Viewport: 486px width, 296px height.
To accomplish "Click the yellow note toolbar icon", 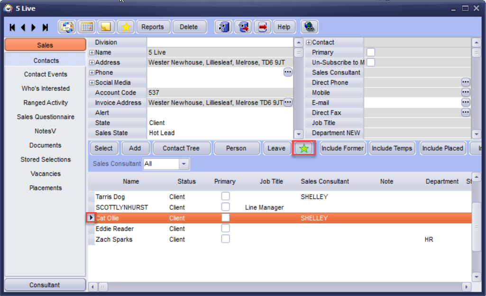I will click(106, 27).
